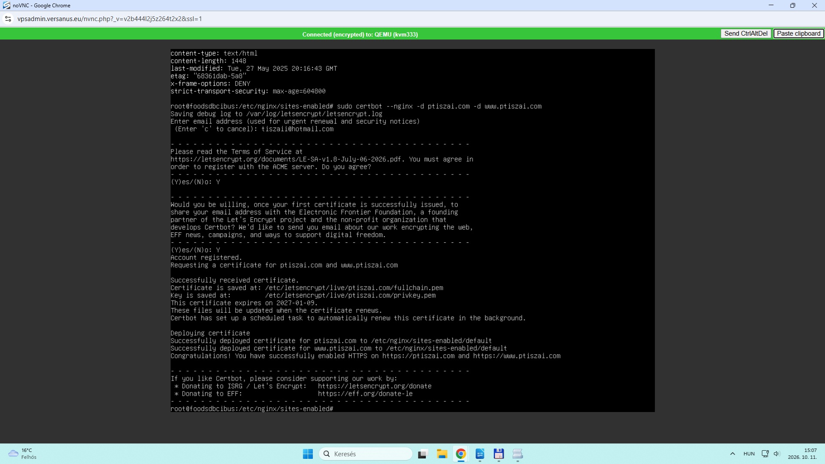Click the fullchain.pem certificate path
825x464 pixels.
pyautogui.click(x=354, y=288)
